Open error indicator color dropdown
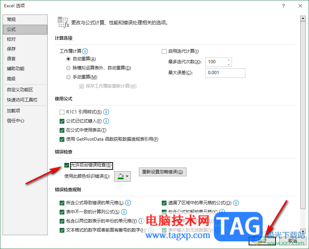This screenshot has height=249, width=309. [x=123, y=176]
